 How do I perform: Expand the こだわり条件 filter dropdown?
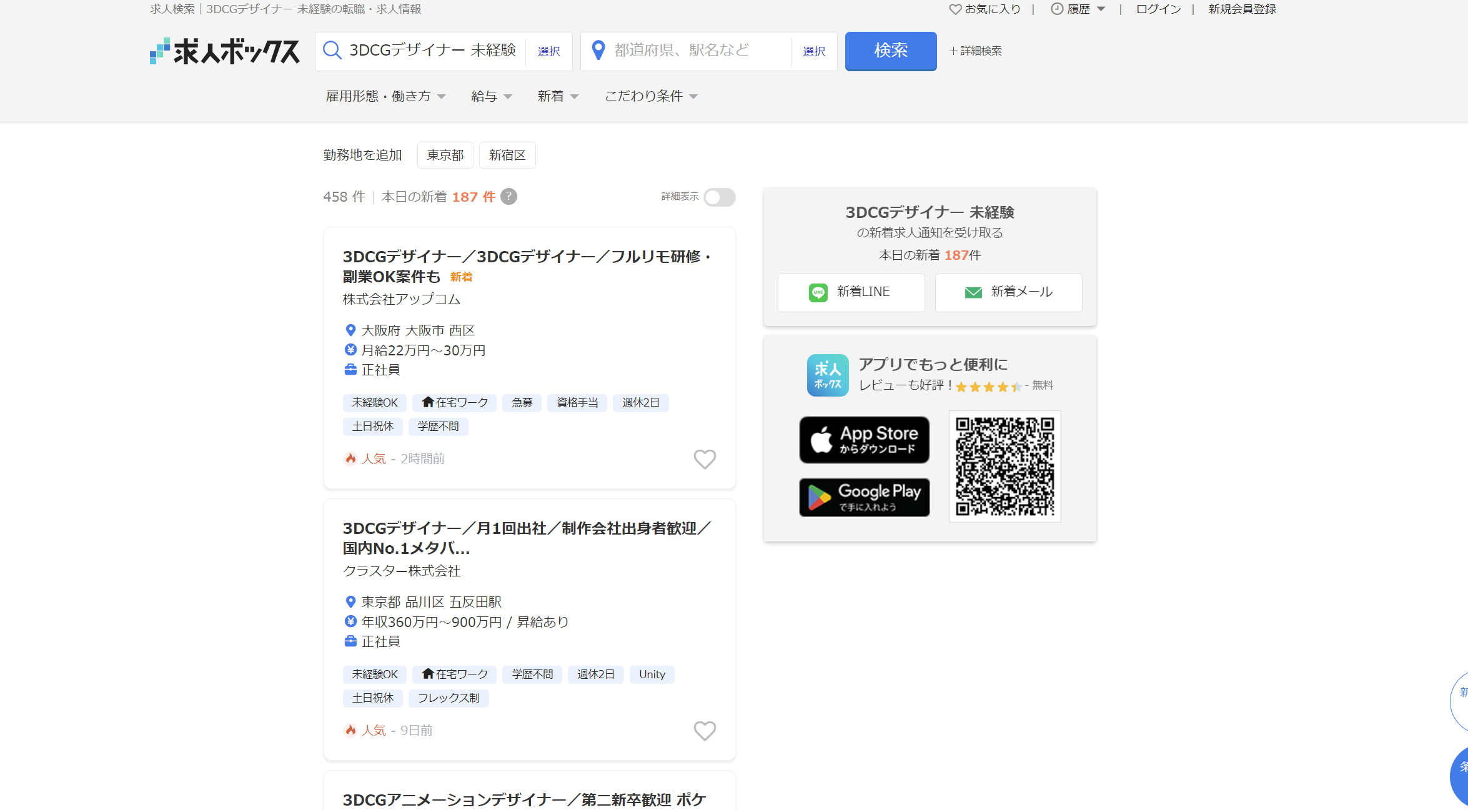(651, 96)
